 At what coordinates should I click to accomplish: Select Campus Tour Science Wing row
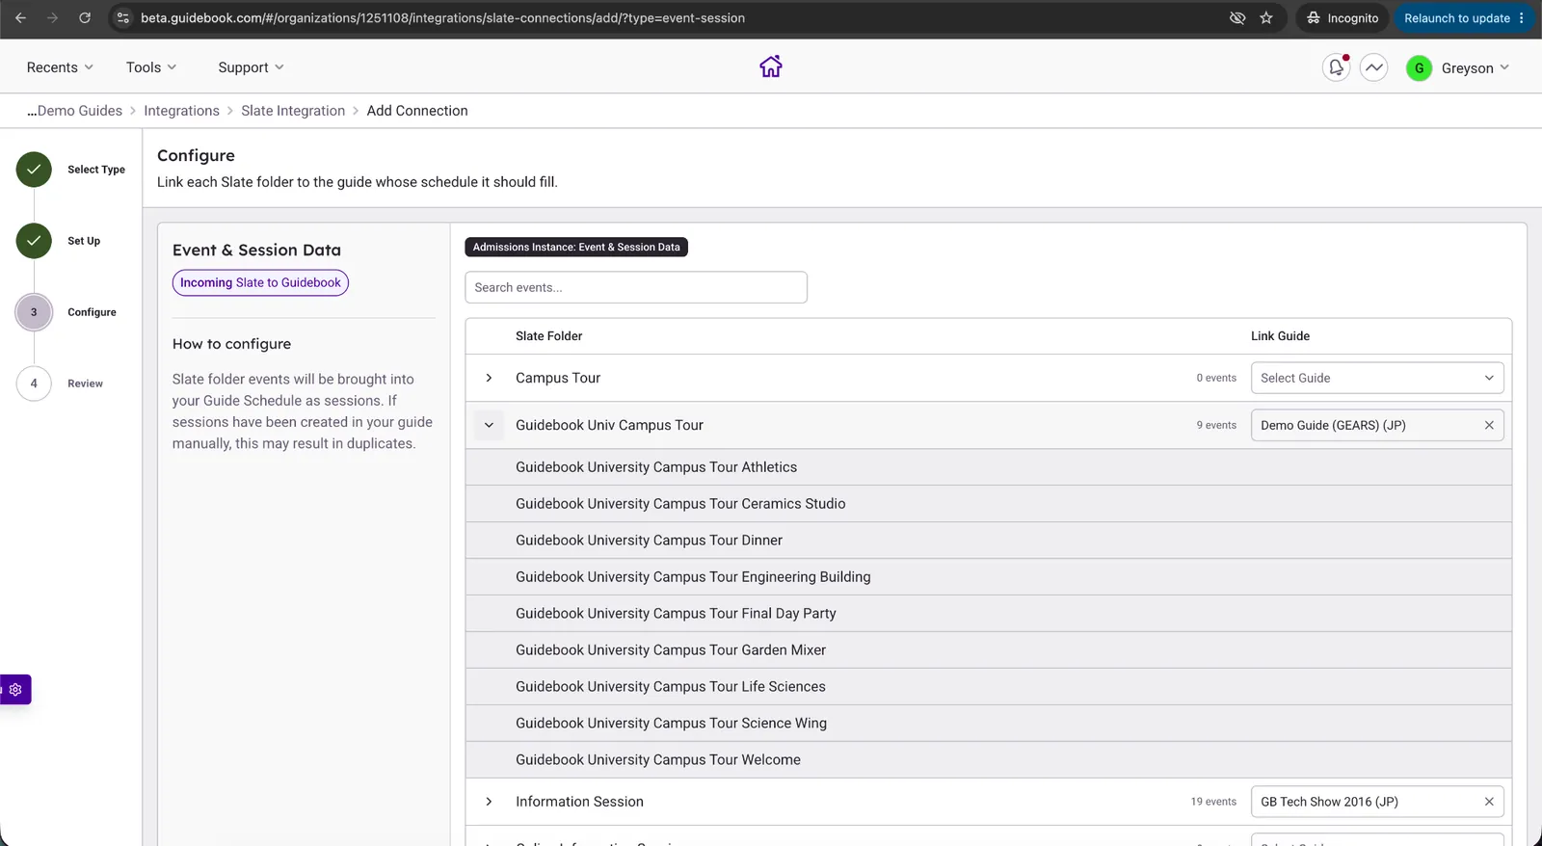click(988, 724)
